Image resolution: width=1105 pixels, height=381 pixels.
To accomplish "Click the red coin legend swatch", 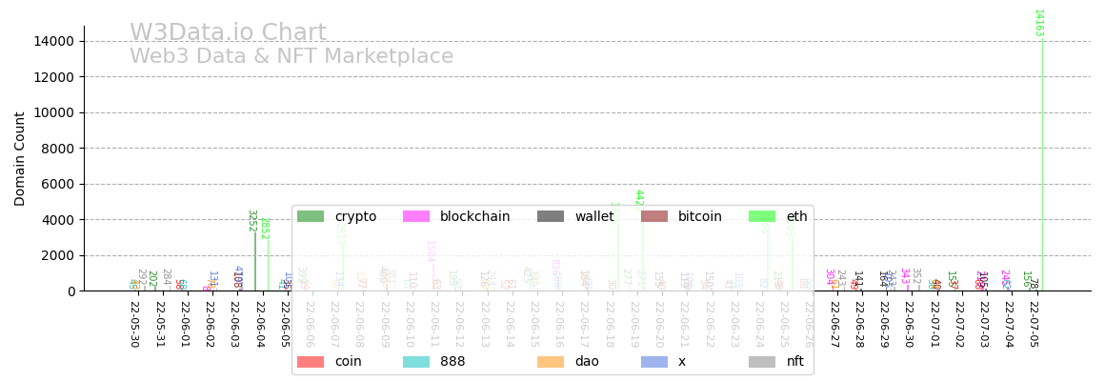I will pyautogui.click(x=311, y=362).
